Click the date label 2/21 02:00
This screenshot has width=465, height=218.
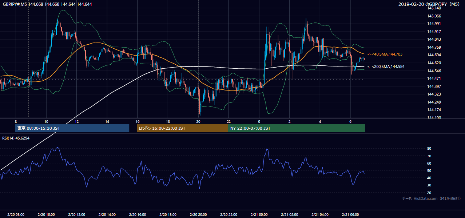coord(289,215)
